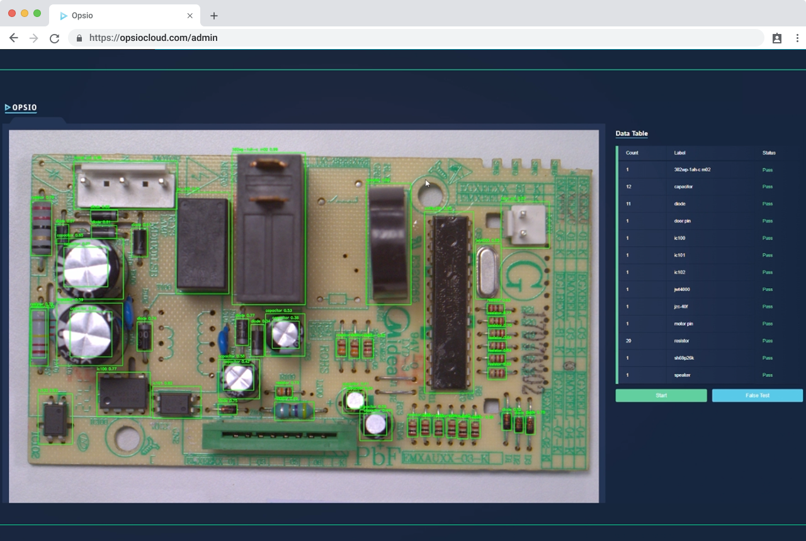Open a new tab with the plus icon
The image size is (806, 541).
(213, 16)
